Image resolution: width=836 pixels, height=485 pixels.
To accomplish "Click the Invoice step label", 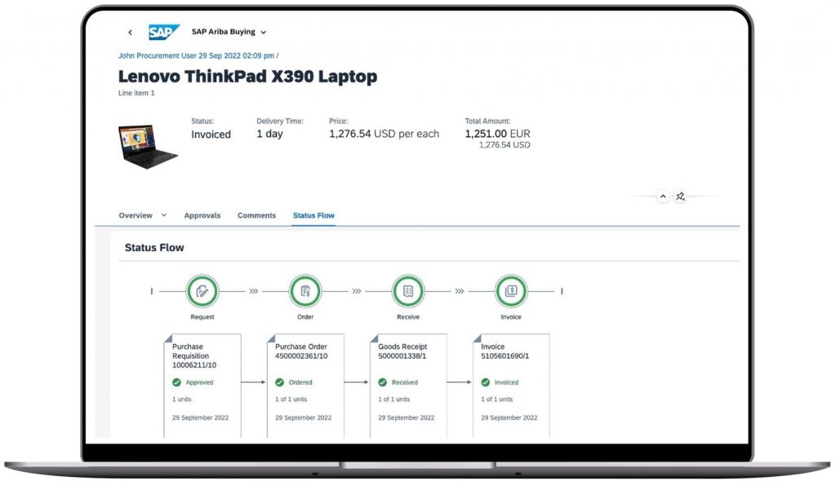I will 511,317.
